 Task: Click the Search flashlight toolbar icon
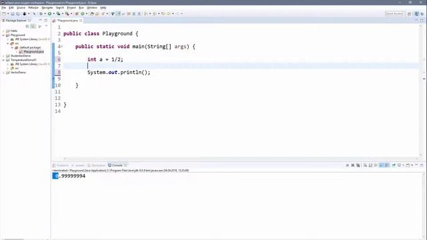[103, 13]
